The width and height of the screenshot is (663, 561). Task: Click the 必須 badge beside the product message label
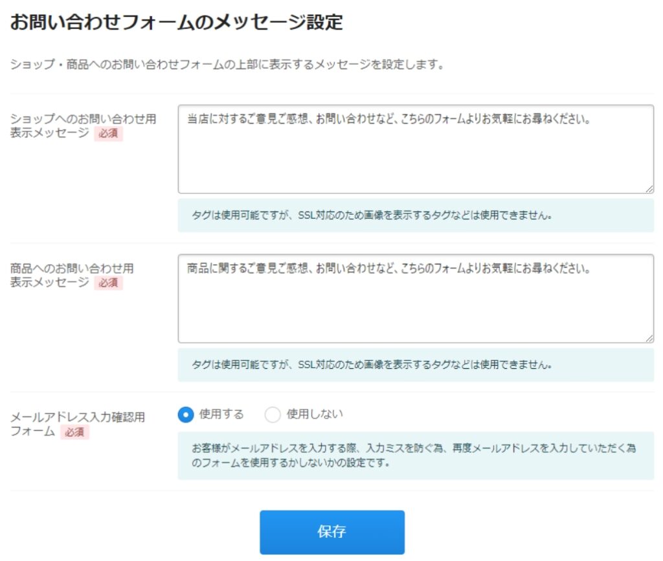point(108,283)
